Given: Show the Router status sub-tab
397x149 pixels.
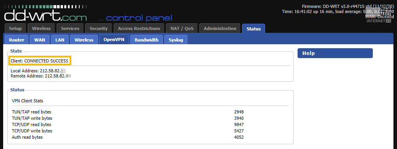Looking at the screenshot, I should (x=17, y=40).
